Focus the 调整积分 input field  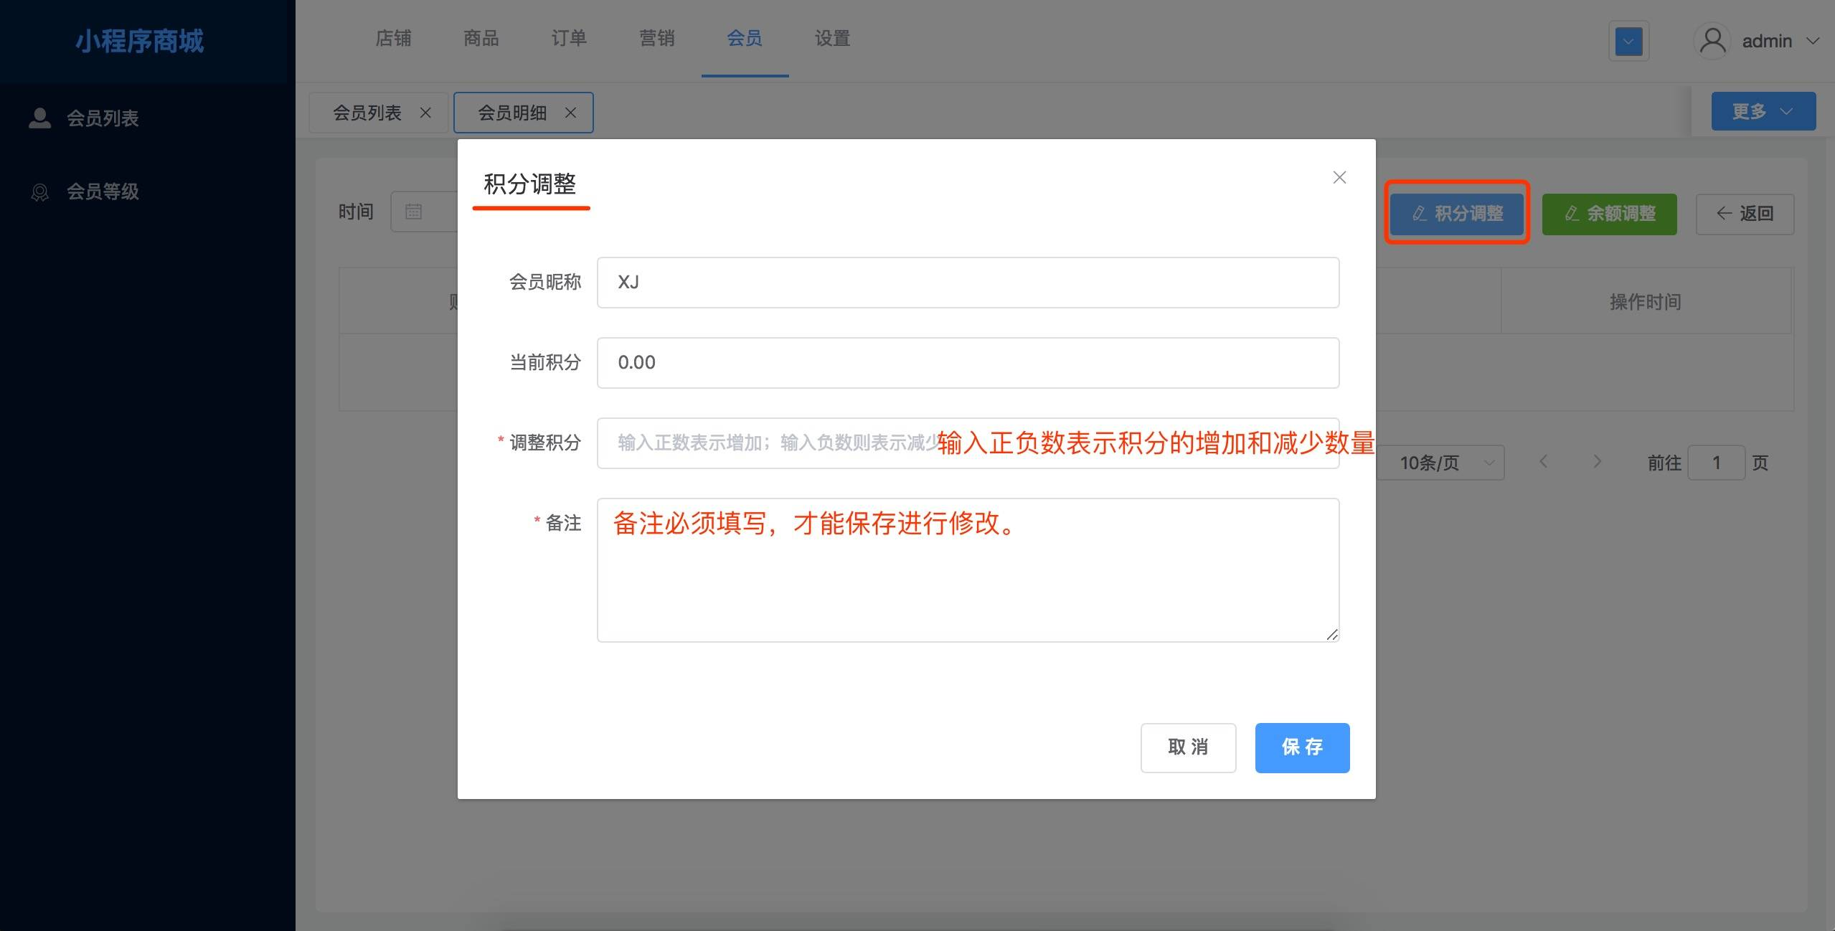click(968, 443)
